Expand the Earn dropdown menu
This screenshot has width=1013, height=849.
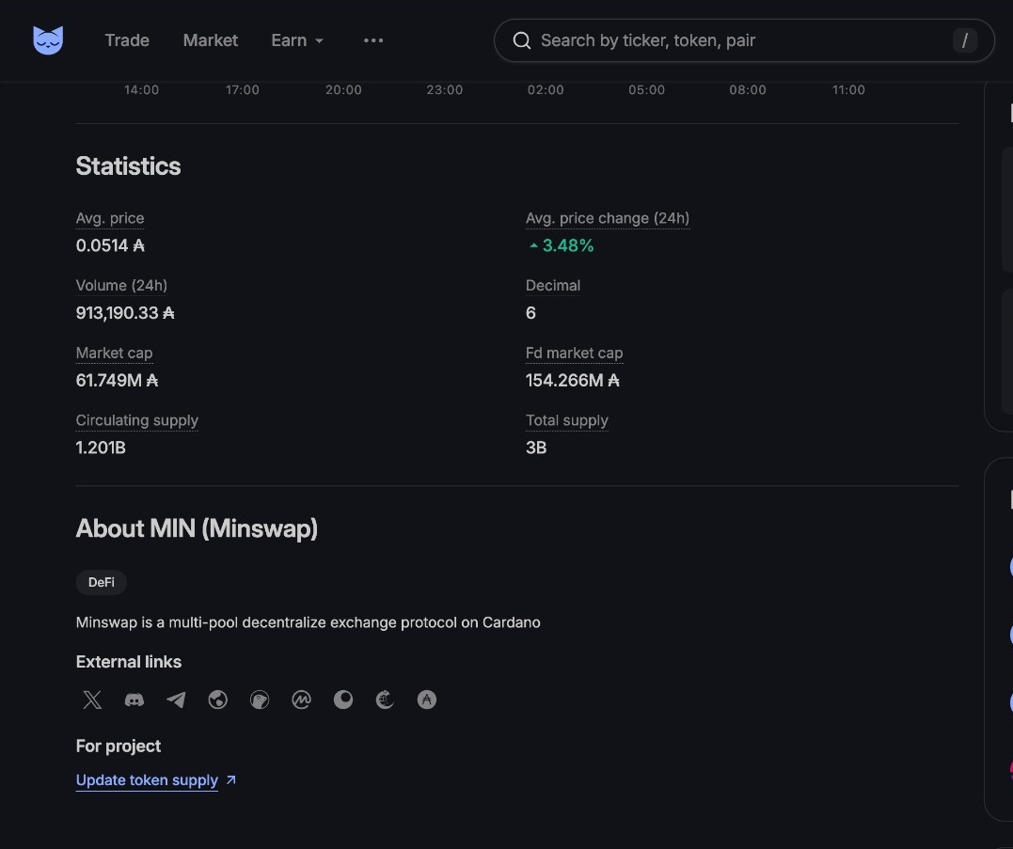tap(297, 40)
